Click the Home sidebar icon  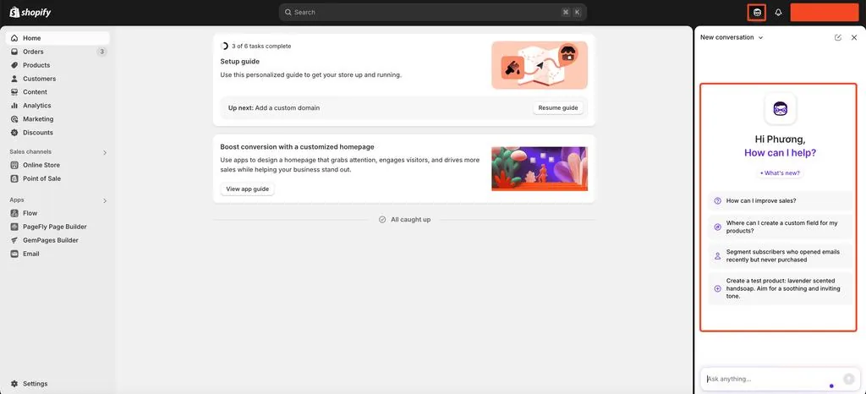pos(14,38)
